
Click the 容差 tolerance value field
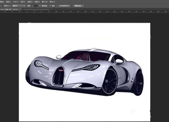(x=34, y=6)
